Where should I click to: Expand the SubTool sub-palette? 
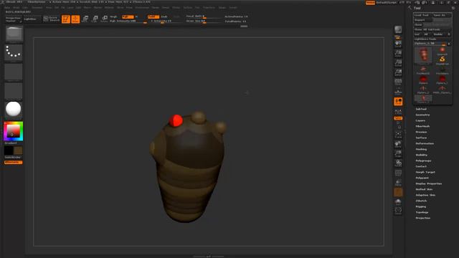point(421,109)
